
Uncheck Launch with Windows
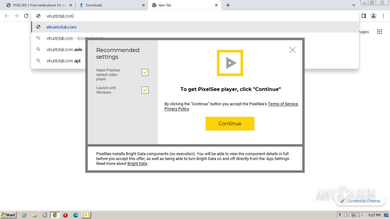pos(145,90)
